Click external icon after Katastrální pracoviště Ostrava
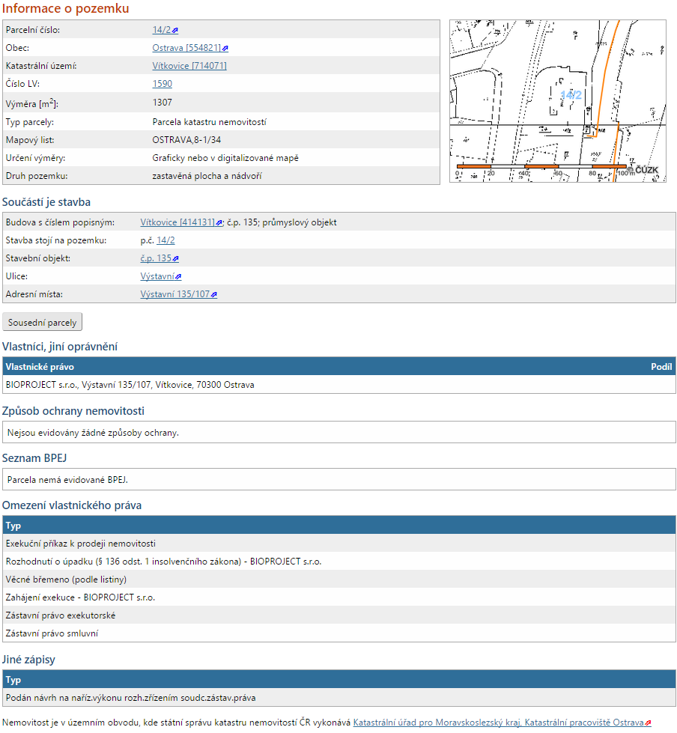Viewport: 677px width, 733px height. click(x=648, y=723)
